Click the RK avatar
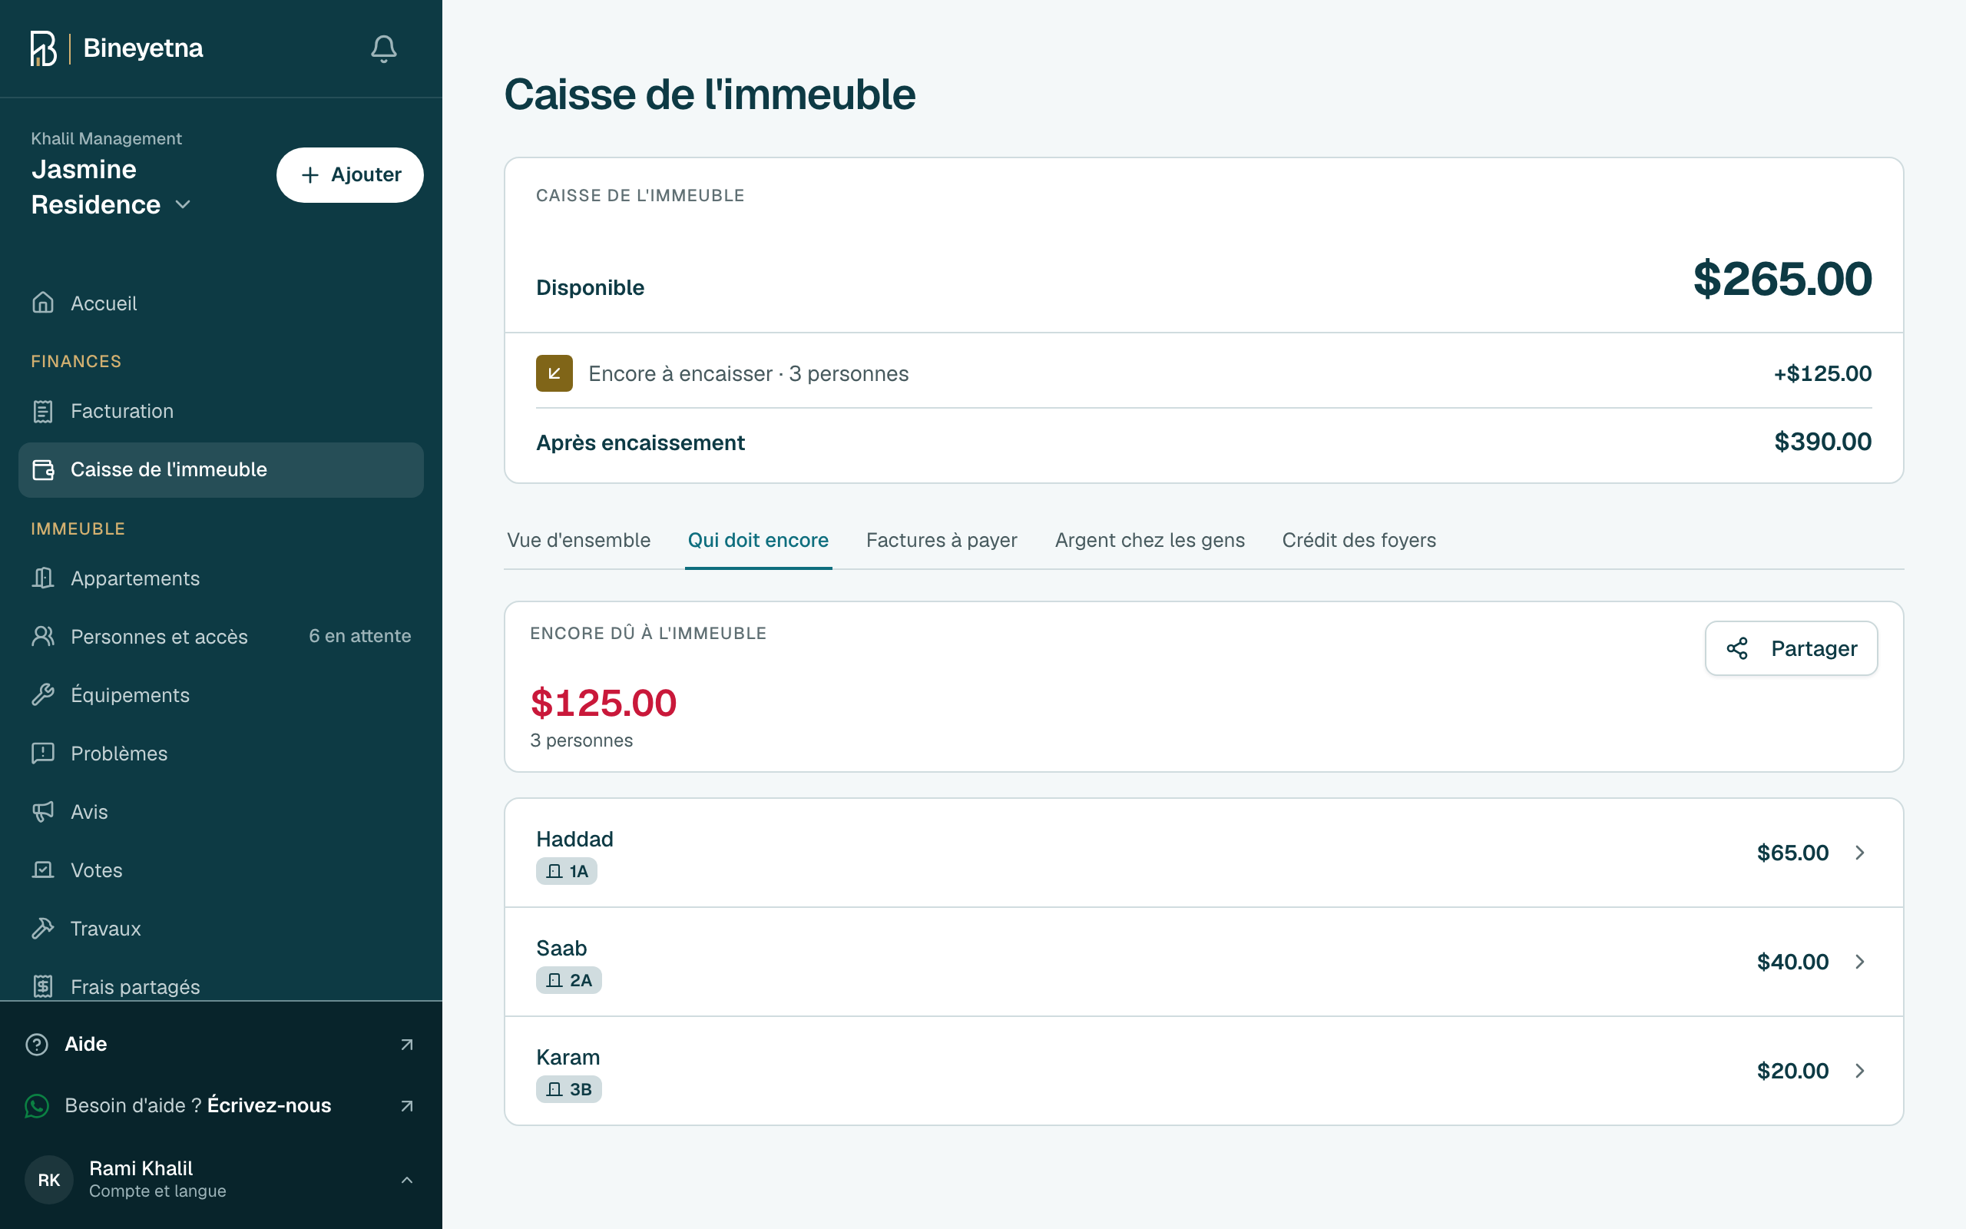This screenshot has width=1966, height=1229. (x=48, y=1179)
